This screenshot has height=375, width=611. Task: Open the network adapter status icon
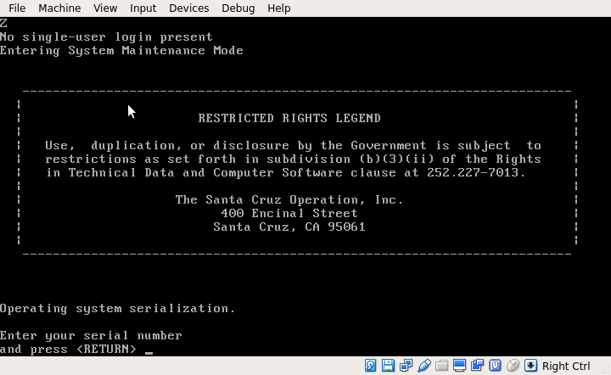[x=406, y=366]
